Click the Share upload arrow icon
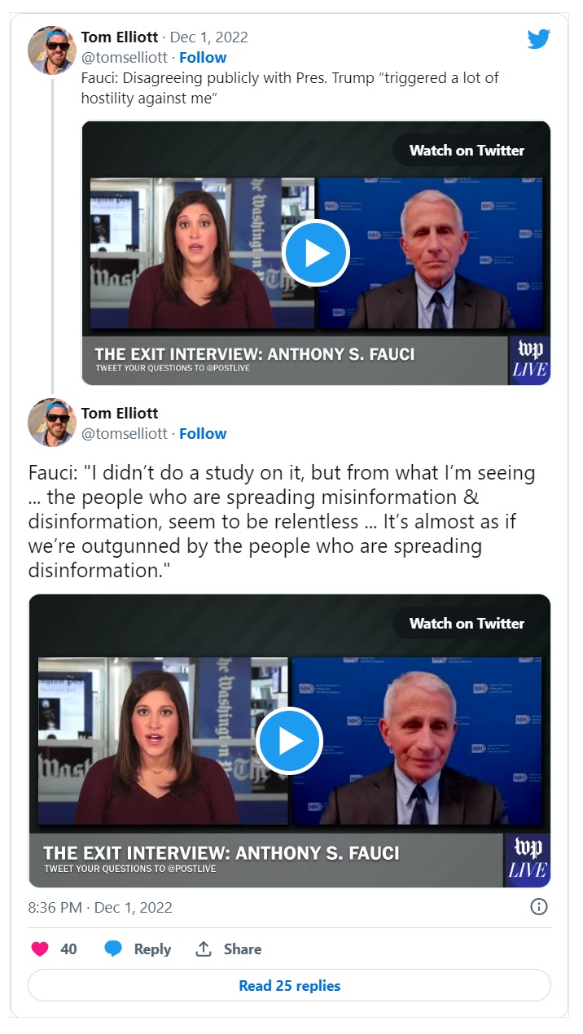Screen dimensions: 583x1034 [203, 949]
